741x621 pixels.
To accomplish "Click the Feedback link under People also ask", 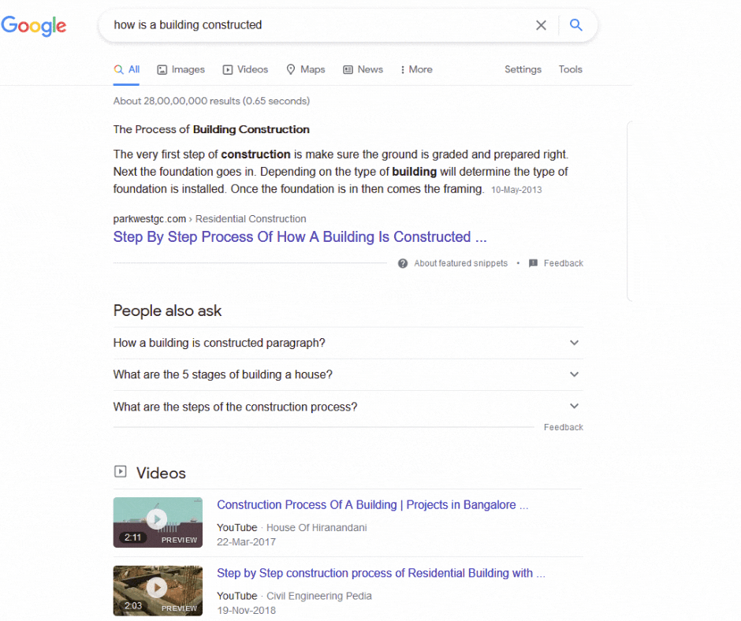I will [x=563, y=426].
